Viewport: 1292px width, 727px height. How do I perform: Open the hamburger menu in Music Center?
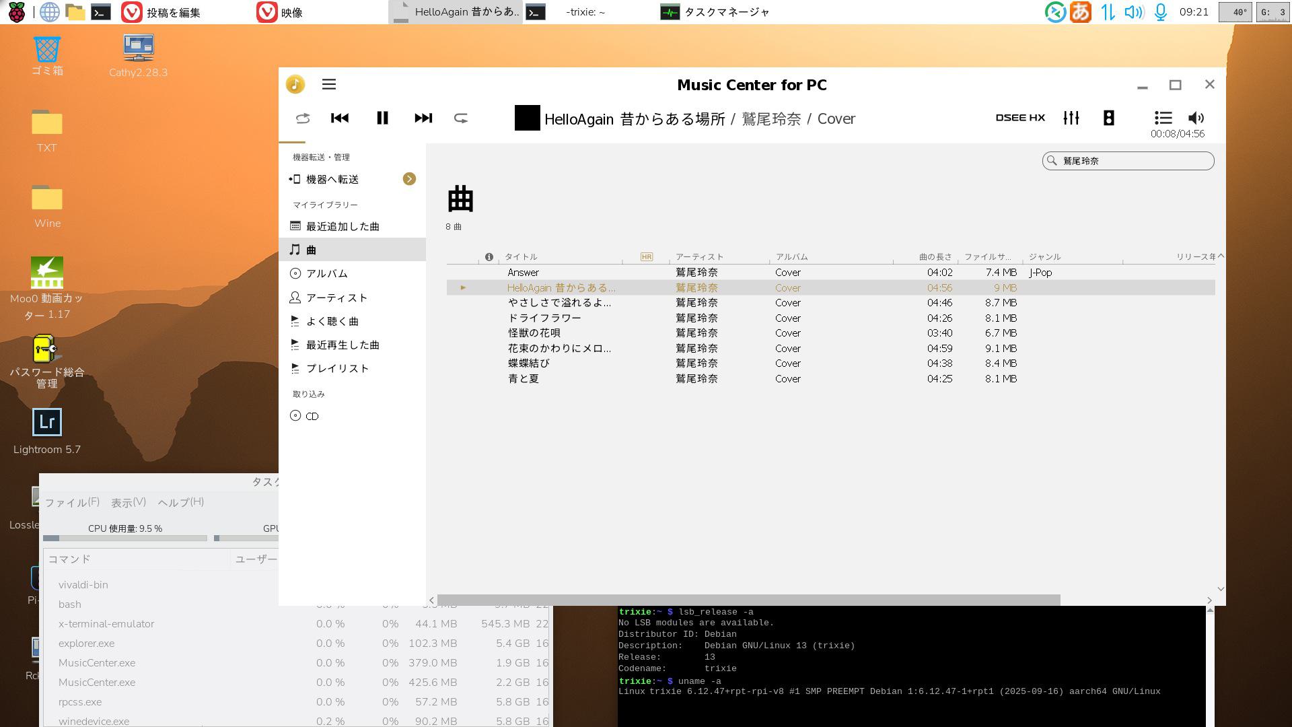329,84
